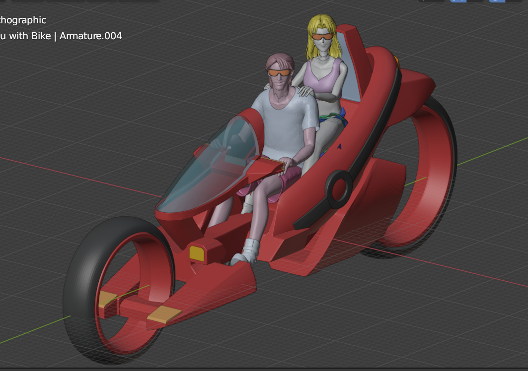Click the 'thographic' view label text
The width and height of the screenshot is (528, 371).
(x=23, y=20)
